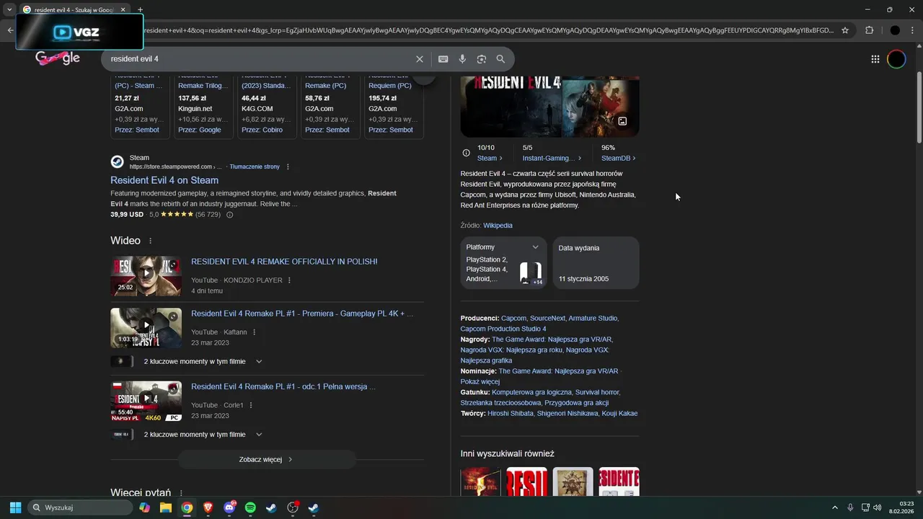Expand key moments under the Corle1 video

coord(259,435)
